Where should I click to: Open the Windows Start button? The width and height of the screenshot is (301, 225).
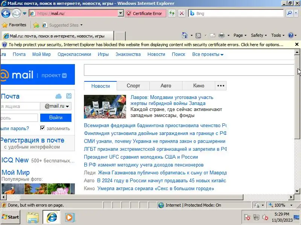(x=11, y=217)
